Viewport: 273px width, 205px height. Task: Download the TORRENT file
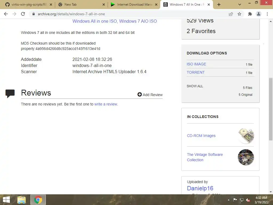pyautogui.click(x=195, y=72)
